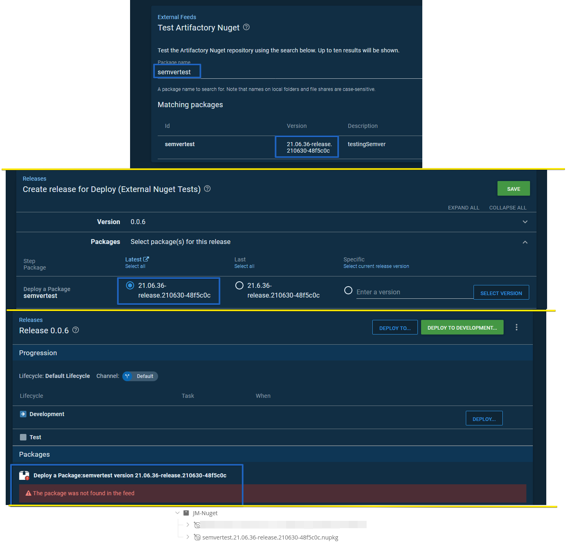The width and height of the screenshot is (567, 546).
Task: Click the semvertest package name input field
Action: tap(177, 71)
